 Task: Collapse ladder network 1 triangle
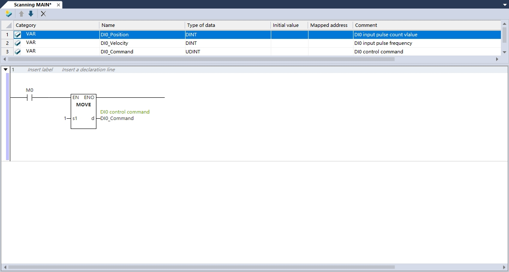6,70
